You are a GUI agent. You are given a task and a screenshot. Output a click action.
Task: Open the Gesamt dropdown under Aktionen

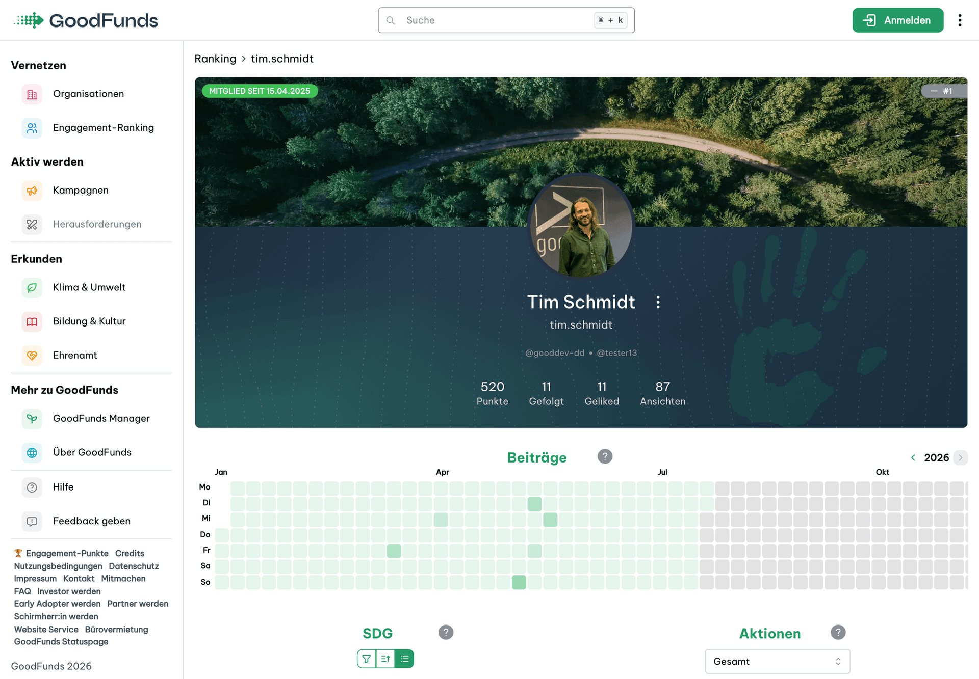click(x=777, y=661)
